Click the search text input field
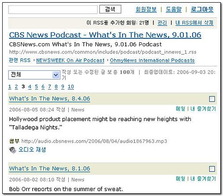The height and width of the screenshot is (196, 223). pos(53,9)
